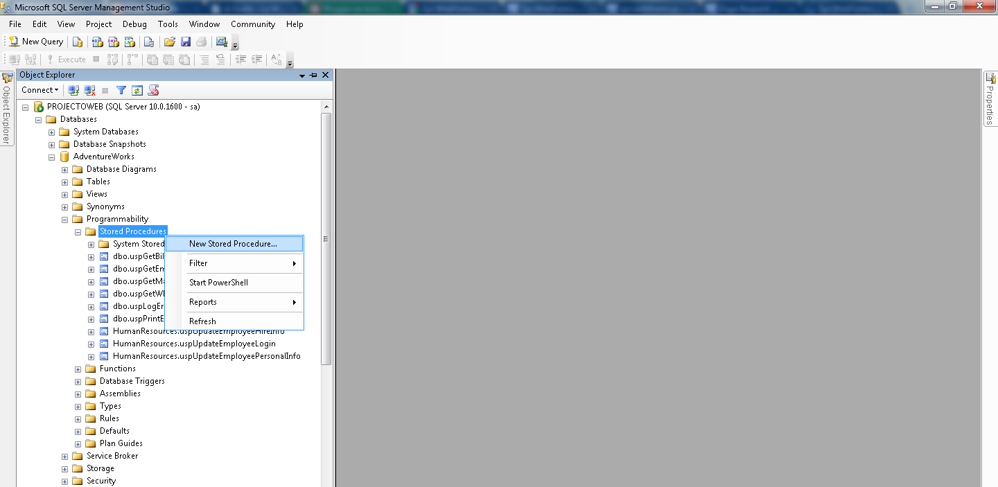Click the PROJECTOWEB server icon
The height and width of the screenshot is (487, 998).
pos(39,107)
